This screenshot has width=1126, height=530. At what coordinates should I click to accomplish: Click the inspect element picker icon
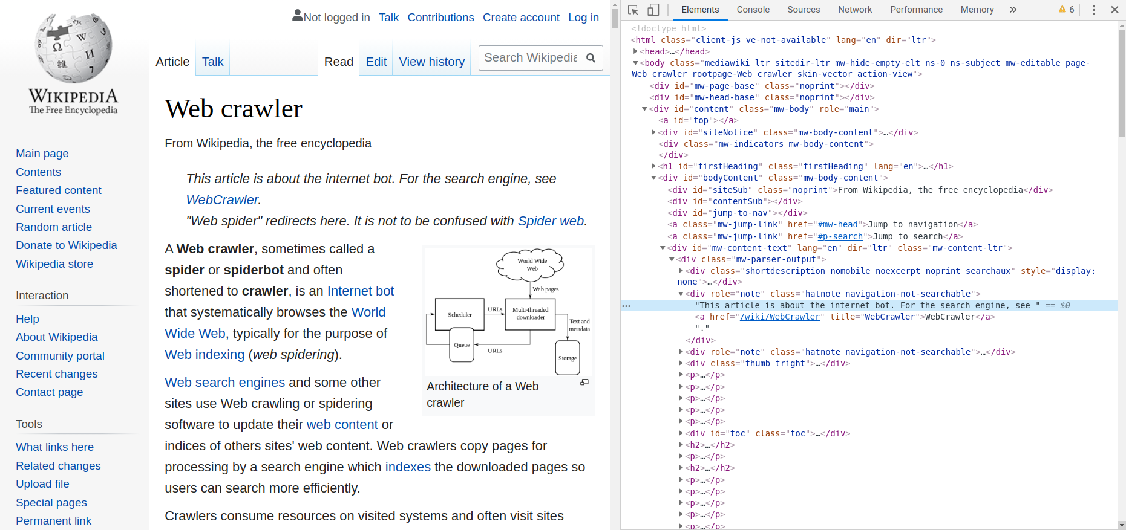pos(633,10)
